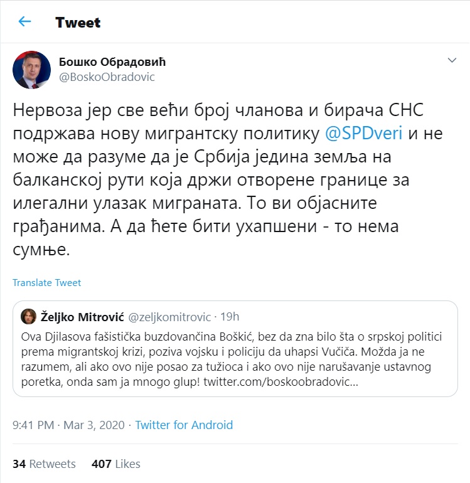The image size is (470, 483).
Task: Click Translate Tweet
Action: point(46,283)
